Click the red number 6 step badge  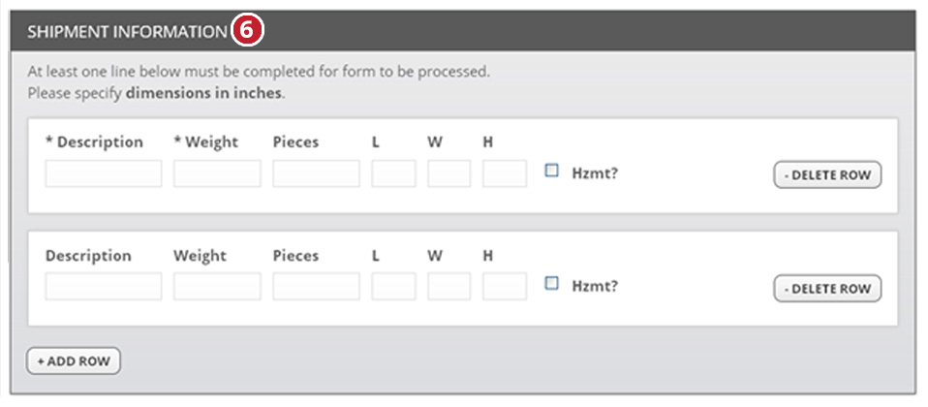coord(247,31)
